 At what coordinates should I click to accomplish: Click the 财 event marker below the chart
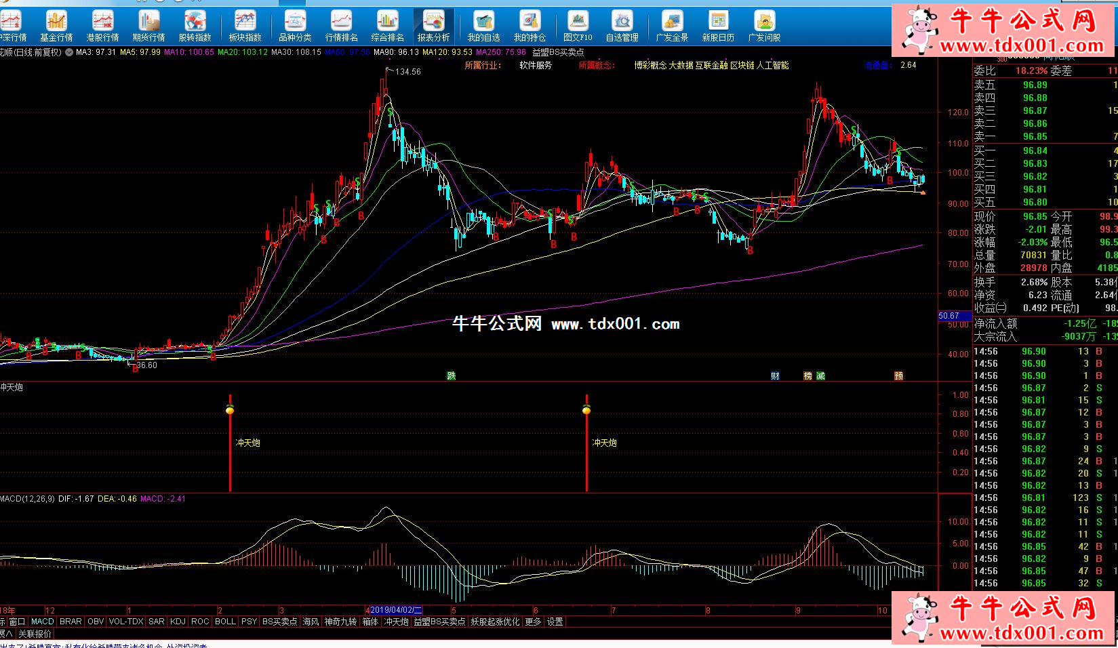tap(775, 376)
